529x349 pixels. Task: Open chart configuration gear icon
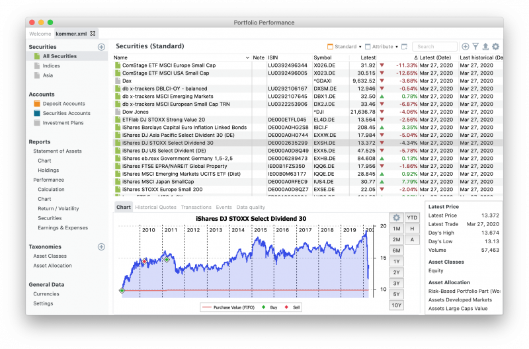tap(396, 218)
